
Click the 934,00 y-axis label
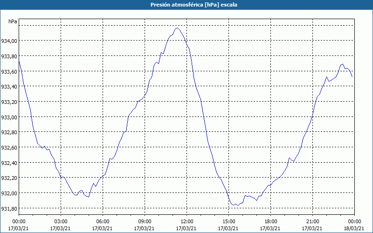pyautogui.click(x=9, y=41)
